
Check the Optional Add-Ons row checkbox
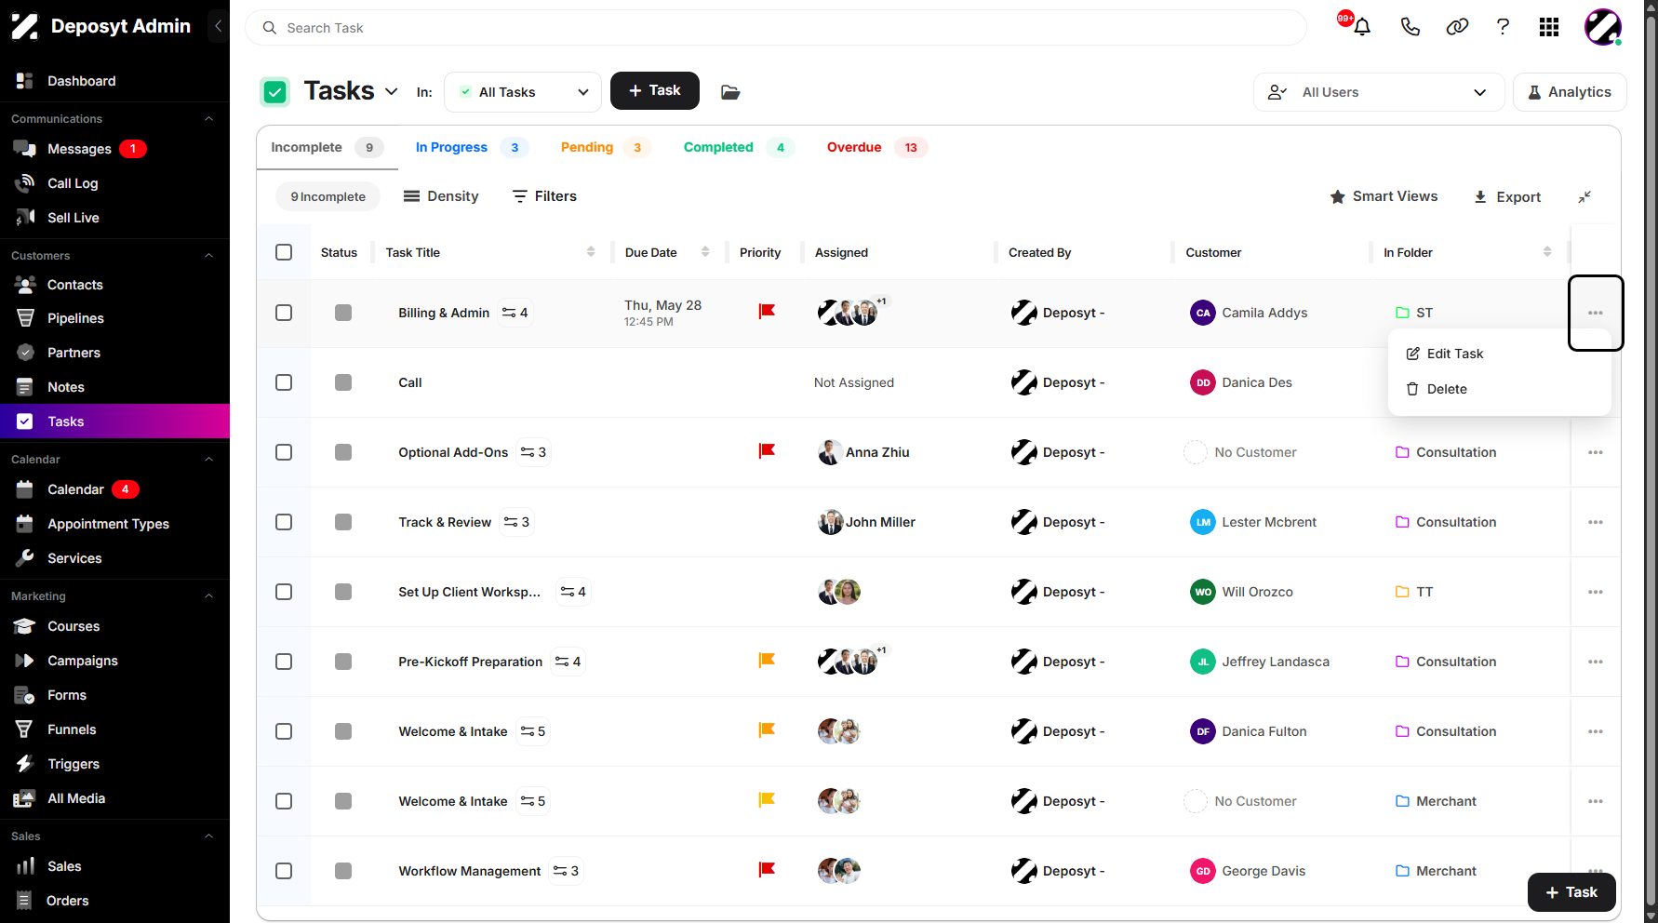pos(284,452)
